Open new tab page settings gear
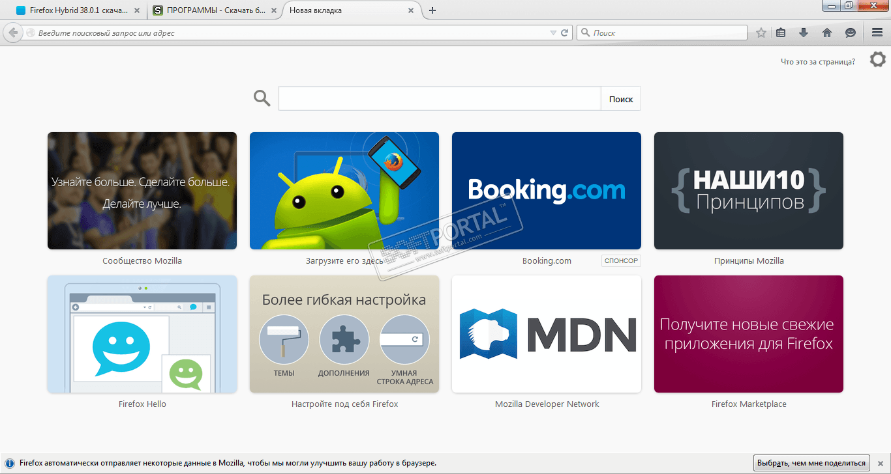Image resolution: width=891 pixels, height=474 pixels. click(x=878, y=60)
